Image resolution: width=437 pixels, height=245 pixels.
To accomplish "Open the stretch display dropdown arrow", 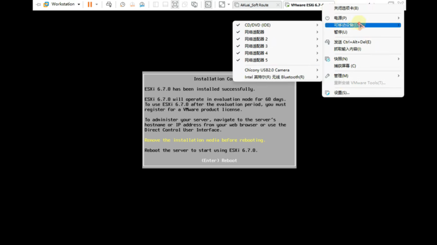I will 229,5.
